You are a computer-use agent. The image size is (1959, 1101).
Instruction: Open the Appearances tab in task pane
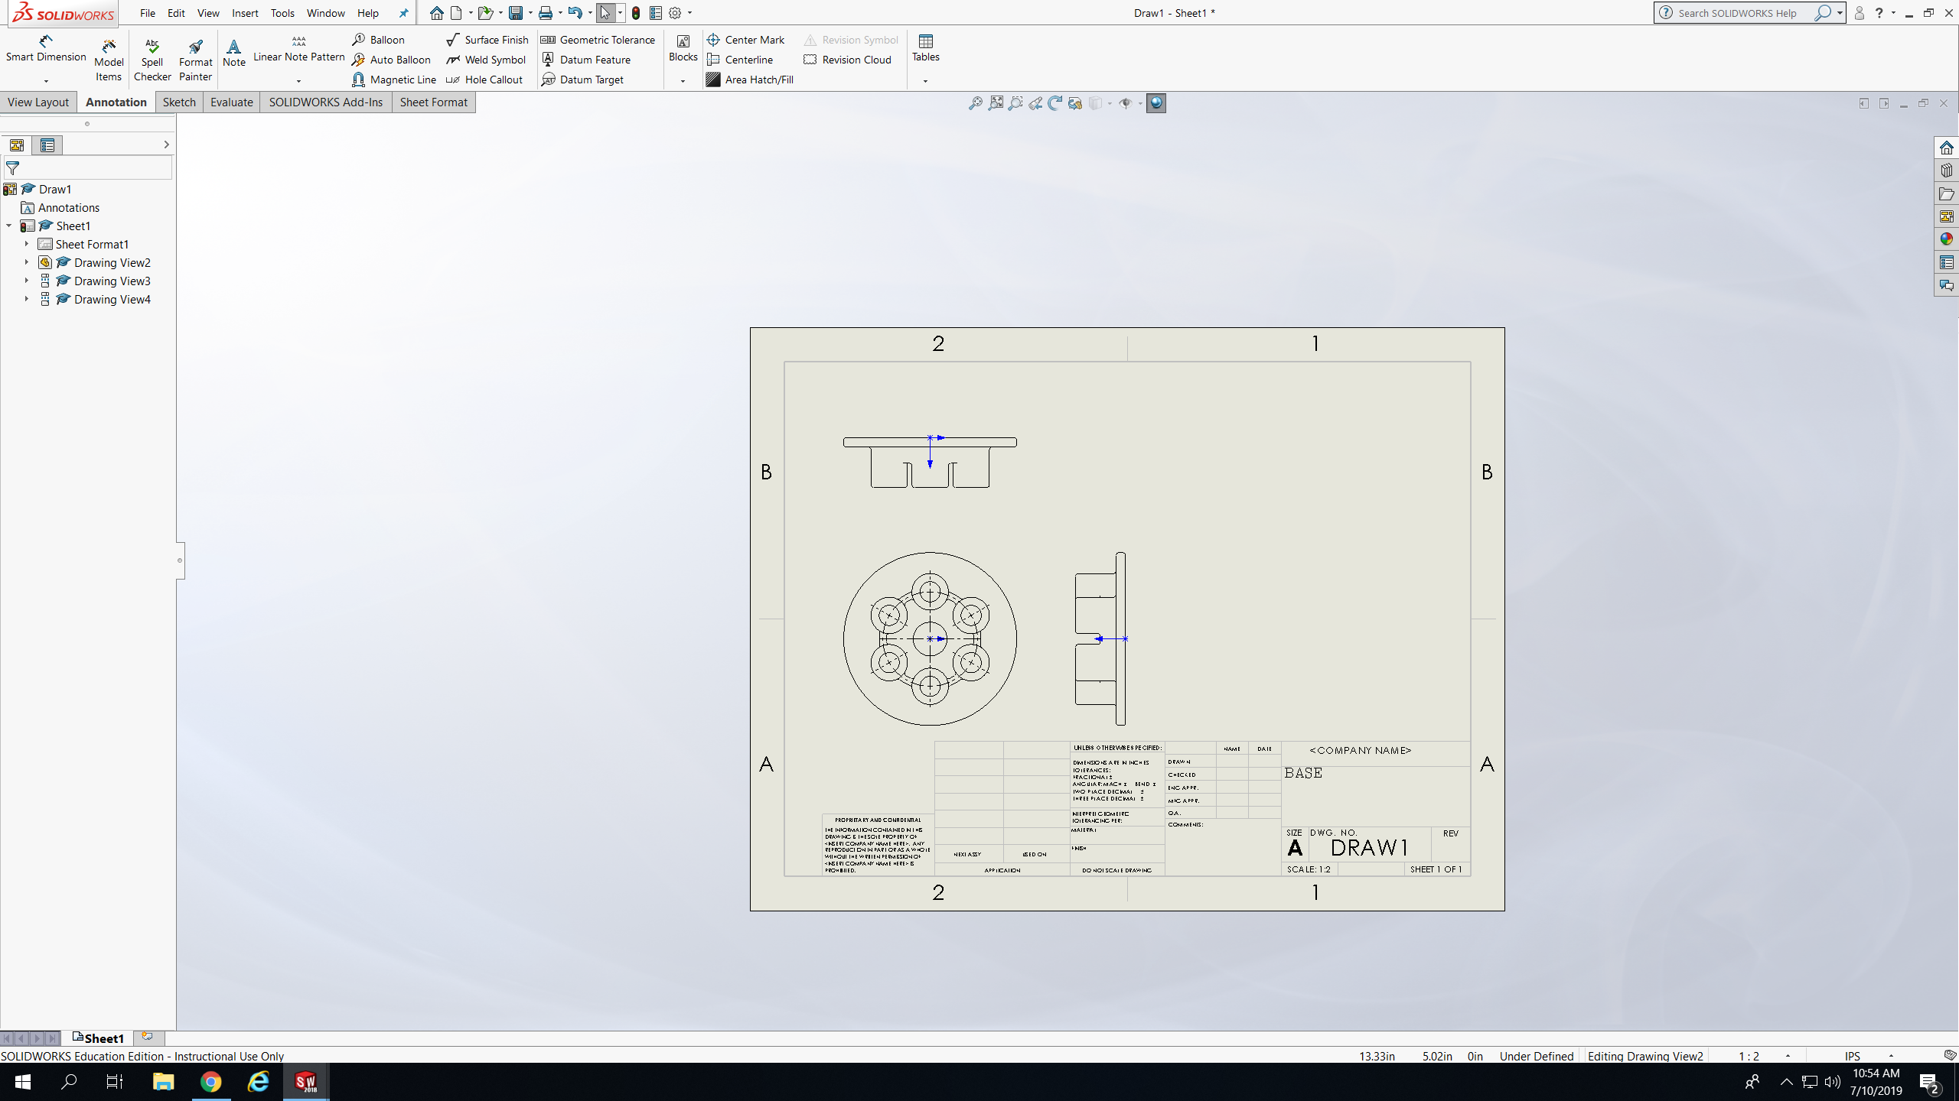(x=1946, y=239)
